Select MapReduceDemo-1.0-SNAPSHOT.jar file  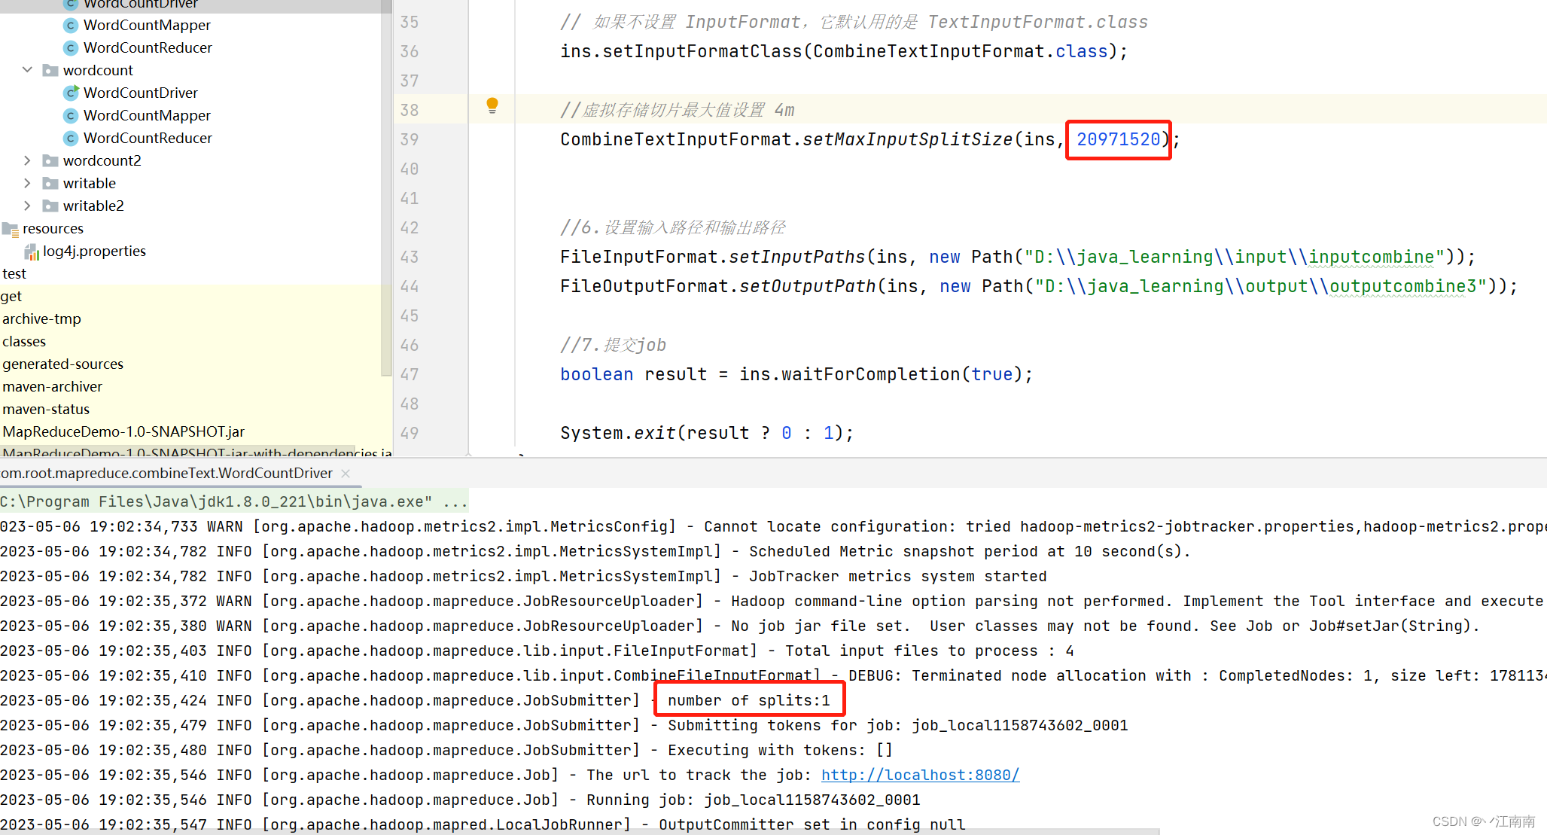tap(123, 431)
